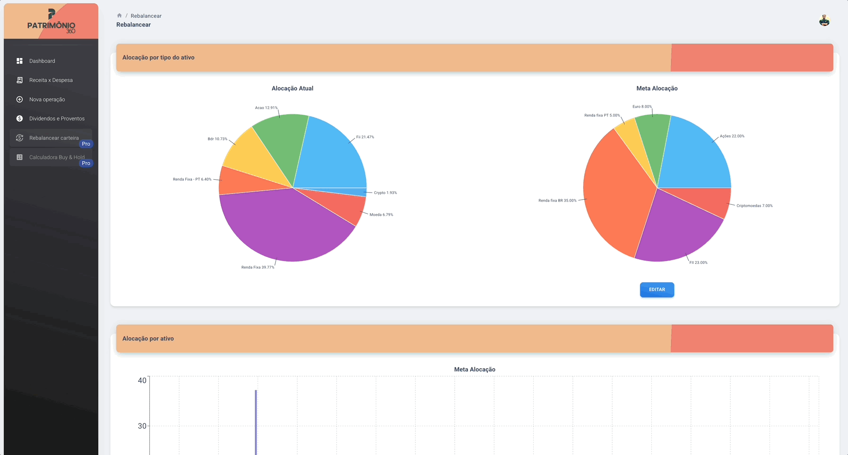Image resolution: width=848 pixels, height=455 pixels.
Task: Click the Dividendos dollar coin icon
Action: point(19,118)
